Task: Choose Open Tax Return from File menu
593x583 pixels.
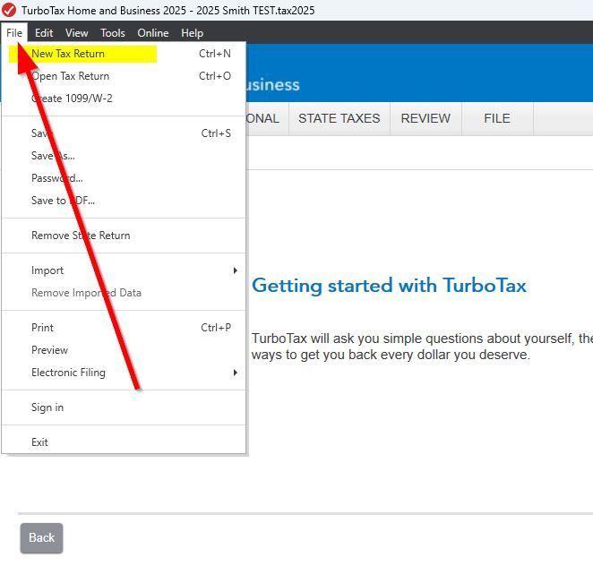Action: 70,76
